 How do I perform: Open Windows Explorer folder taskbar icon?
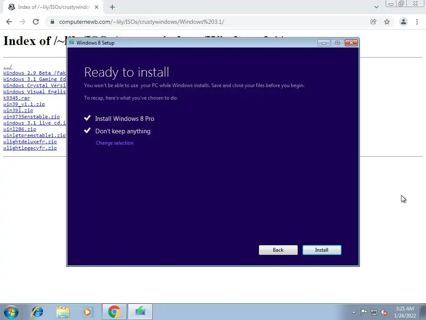(63, 312)
